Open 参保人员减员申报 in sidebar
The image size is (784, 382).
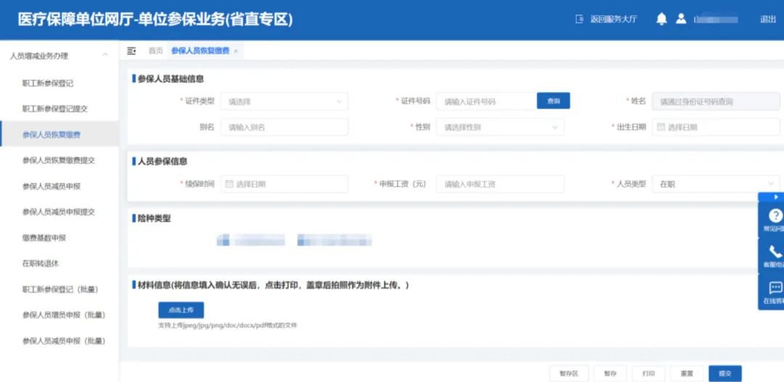pos(52,186)
